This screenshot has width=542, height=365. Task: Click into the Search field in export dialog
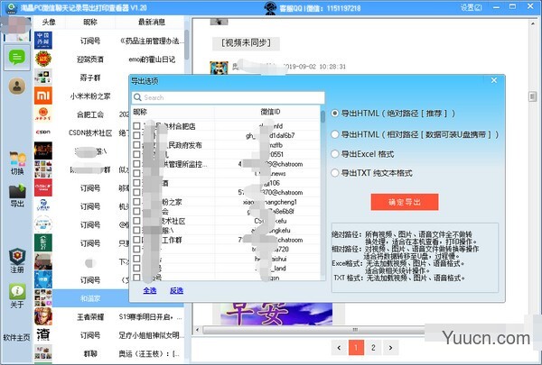(229, 97)
